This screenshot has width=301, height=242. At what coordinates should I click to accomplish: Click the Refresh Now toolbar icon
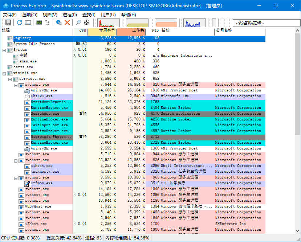[20, 22]
